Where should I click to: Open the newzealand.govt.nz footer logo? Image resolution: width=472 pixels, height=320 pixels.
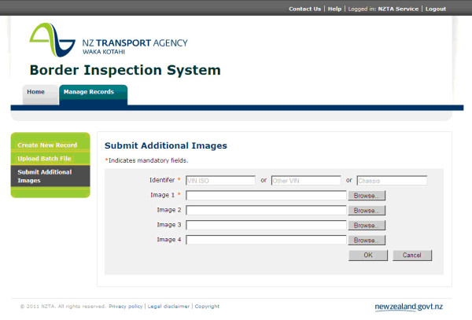408,307
